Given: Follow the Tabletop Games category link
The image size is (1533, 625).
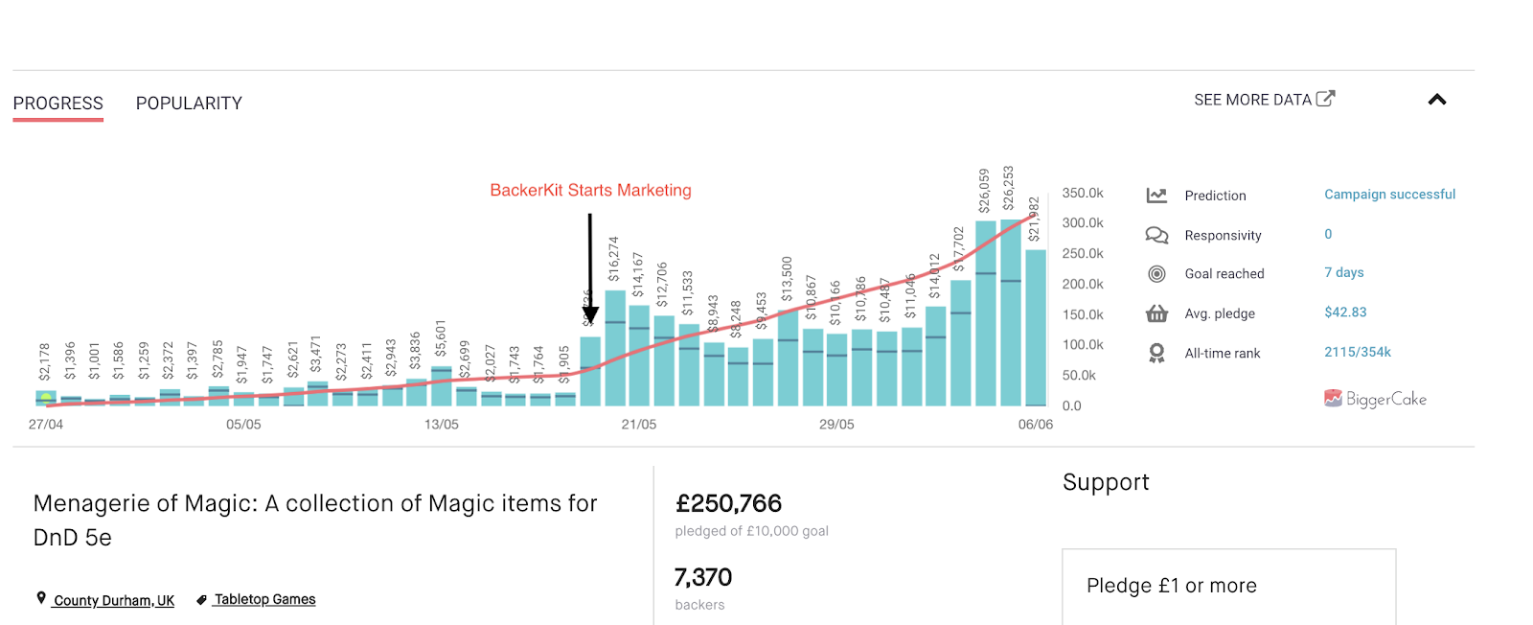Looking at the screenshot, I should [x=264, y=599].
